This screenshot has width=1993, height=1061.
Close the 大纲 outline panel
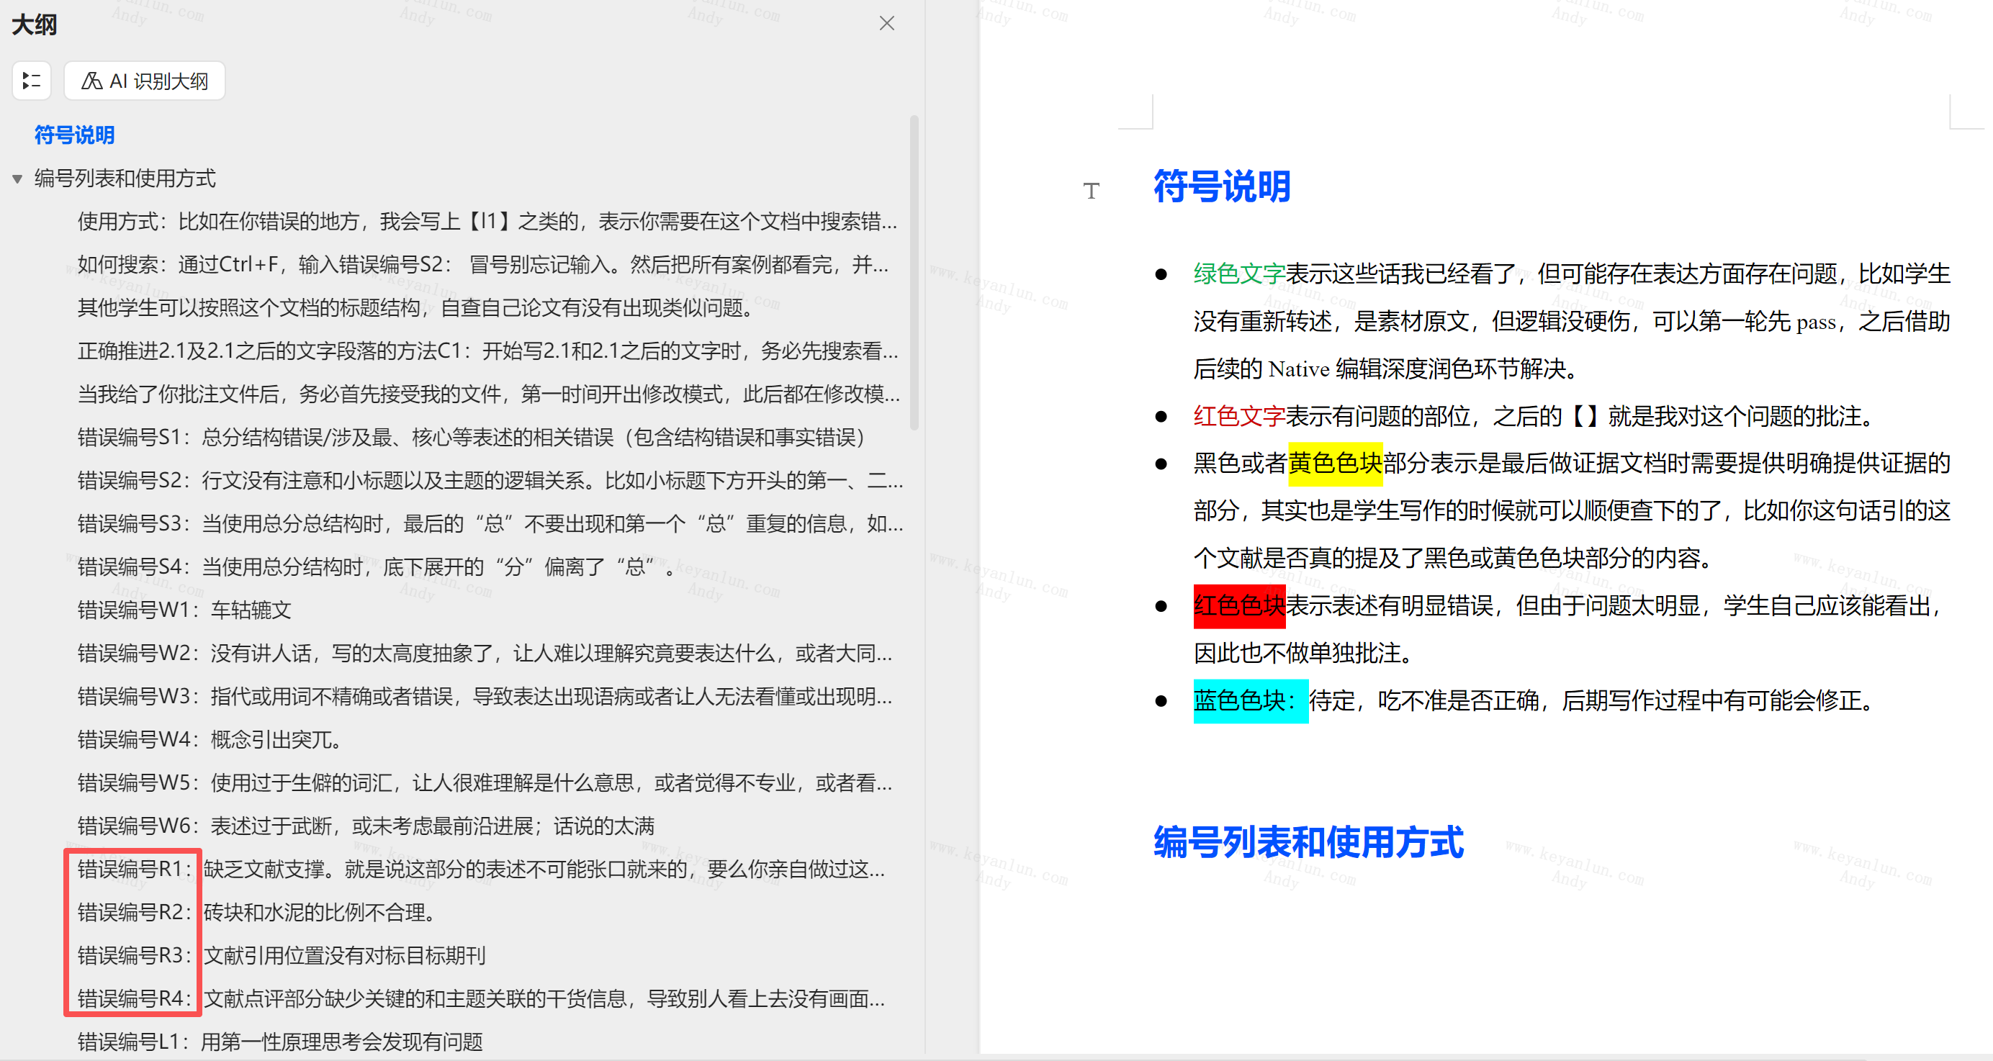tap(886, 23)
